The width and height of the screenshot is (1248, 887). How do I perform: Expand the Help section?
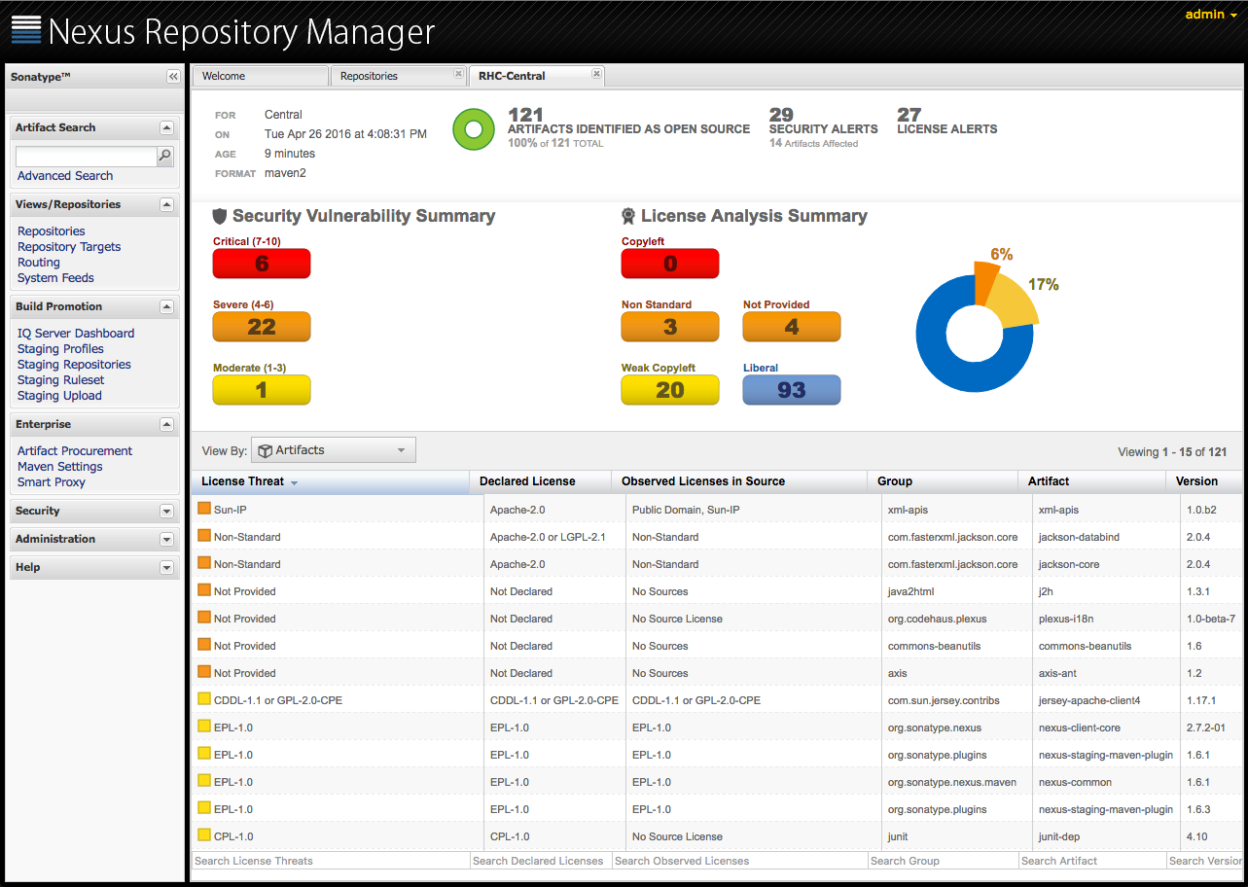tap(166, 567)
